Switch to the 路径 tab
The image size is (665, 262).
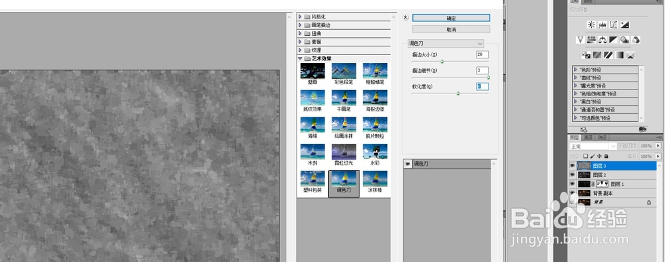[x=602, y=137]
